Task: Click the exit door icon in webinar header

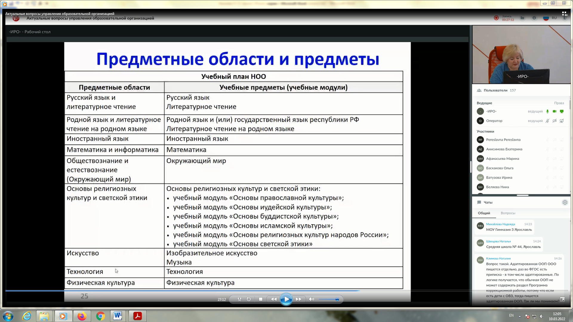Action: click(565, 18)
